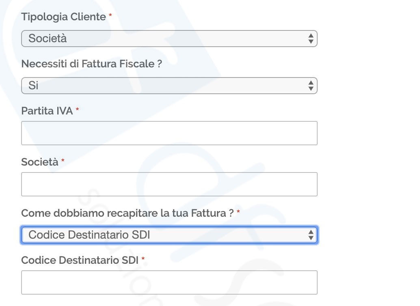This screenshot has width=420, height=306.
Task: Click the red asterisk after the Fattura question
Action: coord(238,212)
